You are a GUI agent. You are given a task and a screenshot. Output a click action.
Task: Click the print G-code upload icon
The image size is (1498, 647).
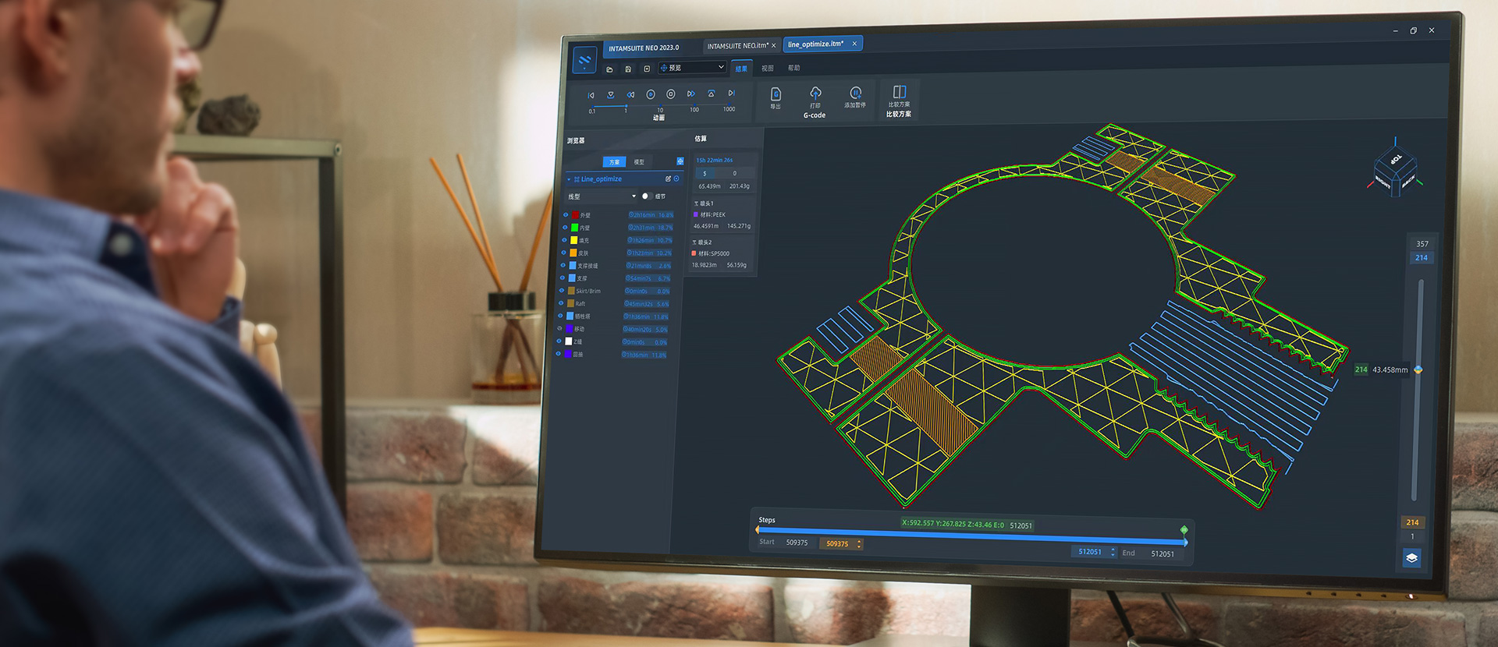tap(815, 94)
